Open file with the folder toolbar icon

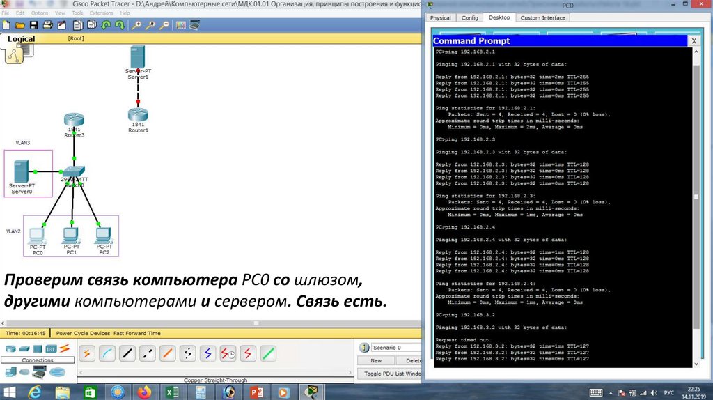click(20, 25)
